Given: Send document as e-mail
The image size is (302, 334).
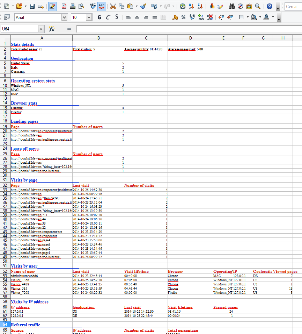Looking at the screenshot, I should point(41,6).
